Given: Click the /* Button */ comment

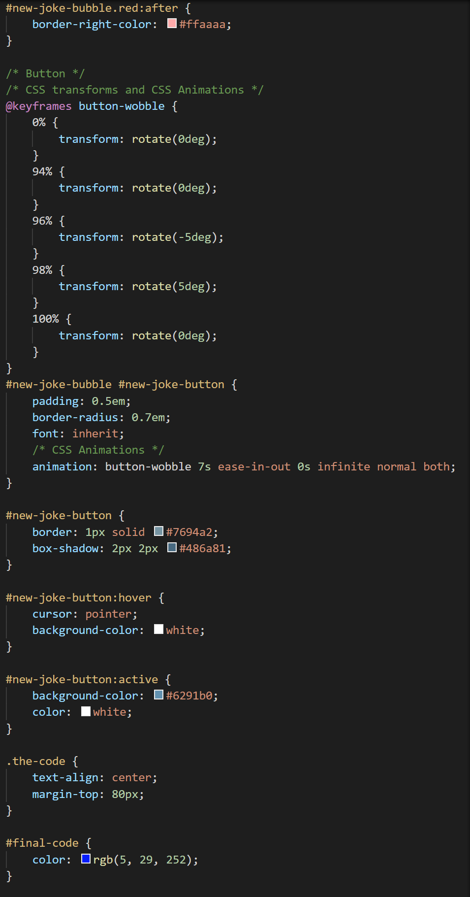Looking at the screenshot, I should (x=45, y=73).
